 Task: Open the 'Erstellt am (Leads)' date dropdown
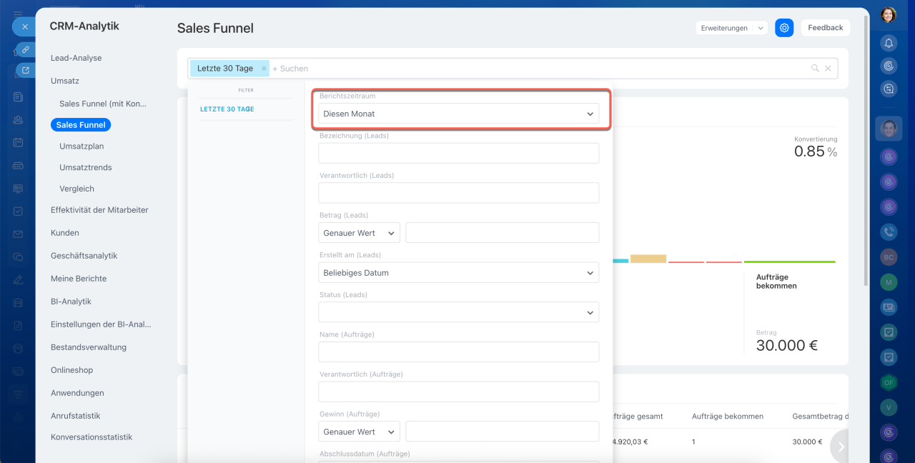click(x=458, y=273)
